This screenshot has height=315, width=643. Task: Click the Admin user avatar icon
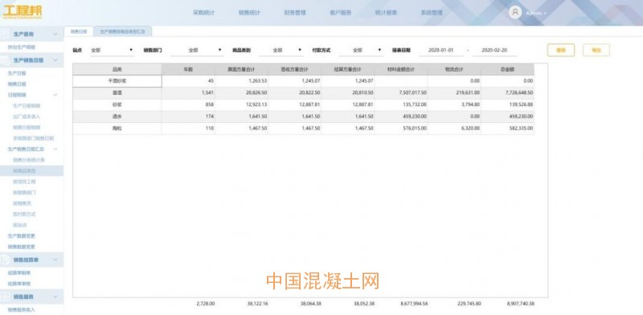click(515, 12)
